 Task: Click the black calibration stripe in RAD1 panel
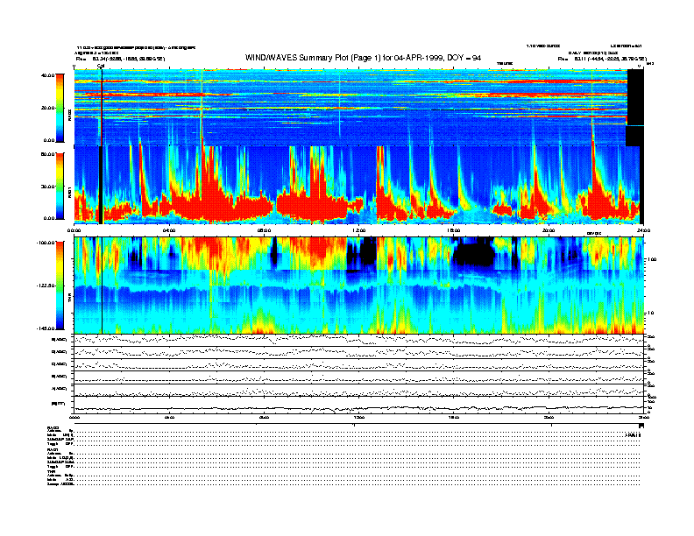[101, 185]
